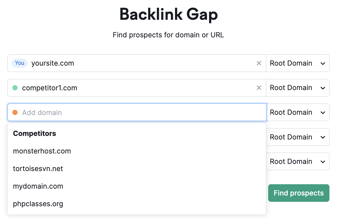The width and height of the screenshot is (344, 218).
Task: Clear the yoursite.com field with the X icon
Action: point(259,63)
